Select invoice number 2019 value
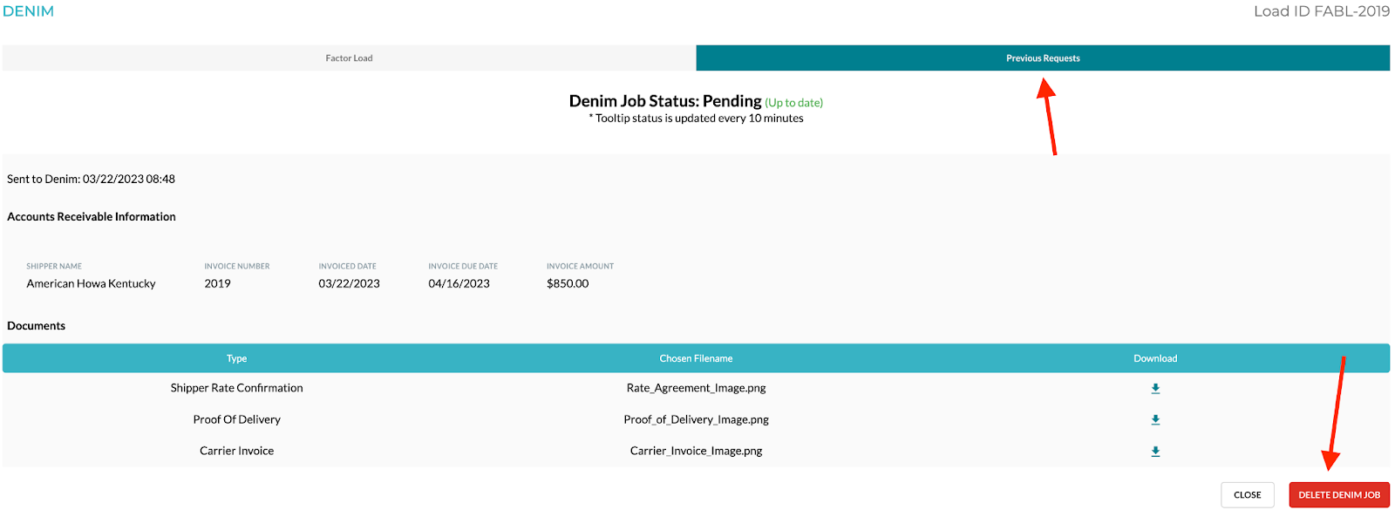Screen dimensions: 1395x510 (x=218, y=283)
